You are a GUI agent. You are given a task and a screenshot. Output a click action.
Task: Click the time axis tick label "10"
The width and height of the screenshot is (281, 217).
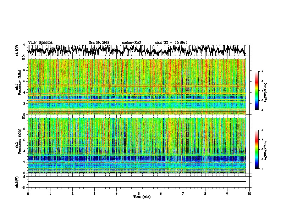[249, 194]
